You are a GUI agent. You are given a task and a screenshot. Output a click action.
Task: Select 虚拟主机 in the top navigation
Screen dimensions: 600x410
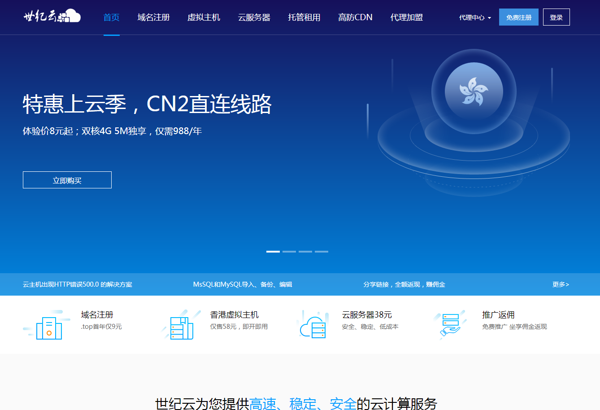[x=204, y=17]
